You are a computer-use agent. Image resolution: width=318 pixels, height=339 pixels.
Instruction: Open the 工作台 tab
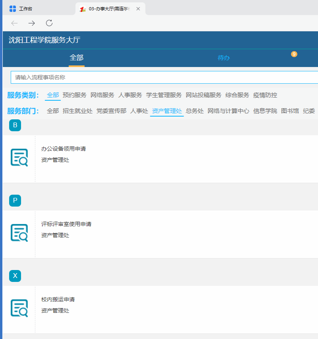pos(25,9)
